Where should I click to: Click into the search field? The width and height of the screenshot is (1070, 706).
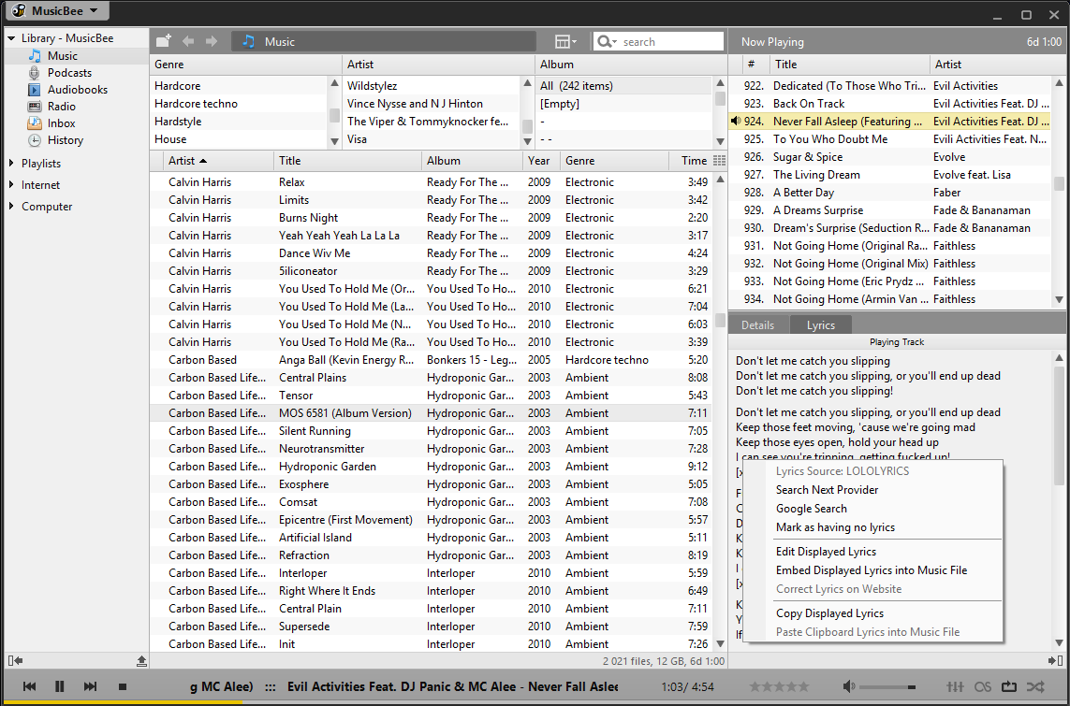click(x=671, y=41)
